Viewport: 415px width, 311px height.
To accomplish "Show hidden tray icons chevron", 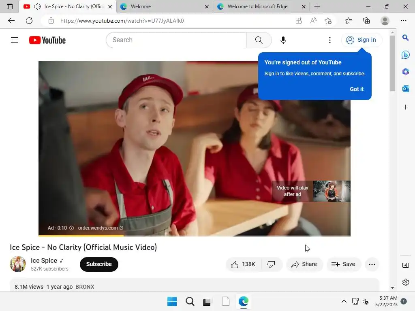I will point(344,301).
